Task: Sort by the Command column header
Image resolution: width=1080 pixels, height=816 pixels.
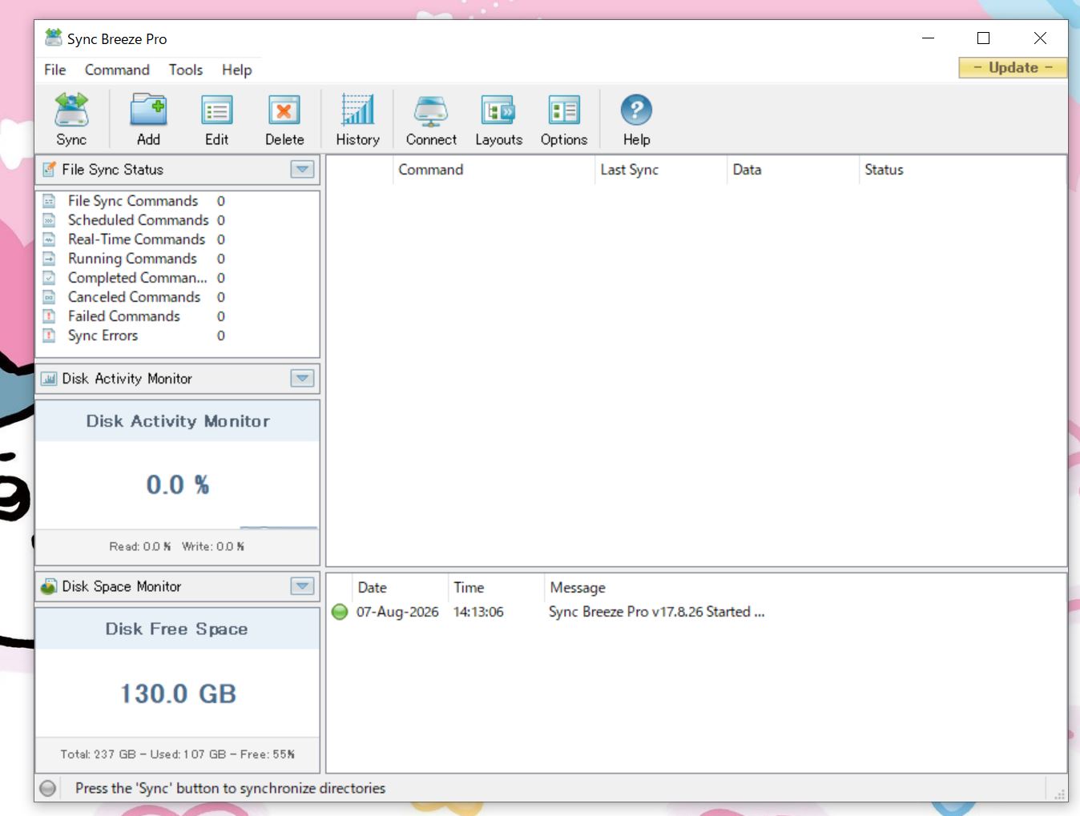Action: 493,170
